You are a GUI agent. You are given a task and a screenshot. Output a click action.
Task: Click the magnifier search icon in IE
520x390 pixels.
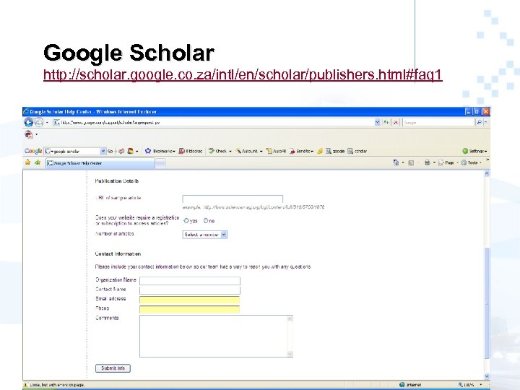point(479,122)
